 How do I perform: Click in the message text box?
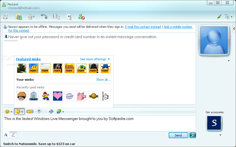pyautogui.click(x=99, y=123)
